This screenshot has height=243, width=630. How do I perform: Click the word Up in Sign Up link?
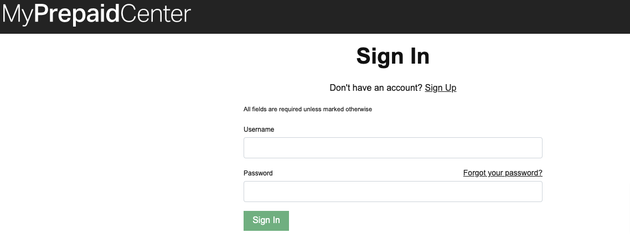click(x=451, y=88)
